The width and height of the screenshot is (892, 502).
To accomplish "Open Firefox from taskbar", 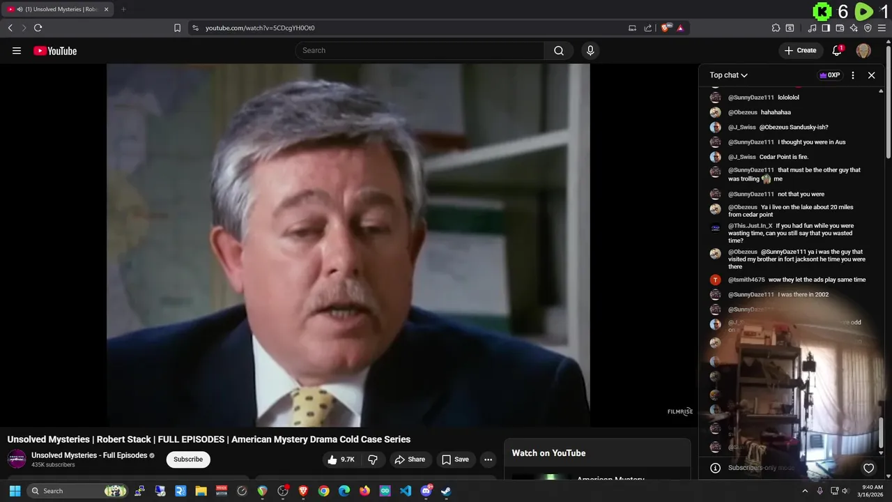I will coord(364,491).
